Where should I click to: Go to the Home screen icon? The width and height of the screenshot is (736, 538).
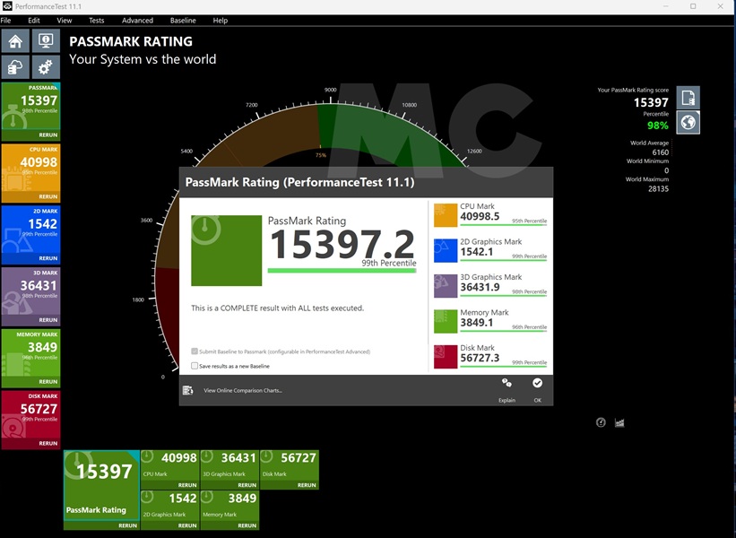[15, 41]
